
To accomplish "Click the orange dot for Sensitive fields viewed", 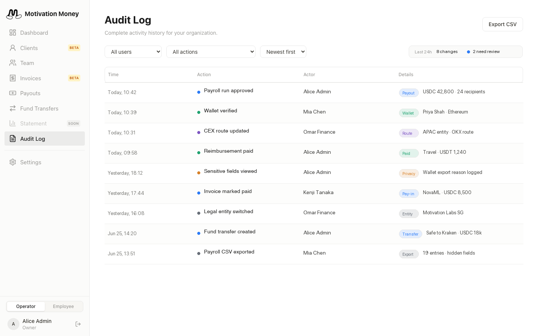I will [199, 173].
